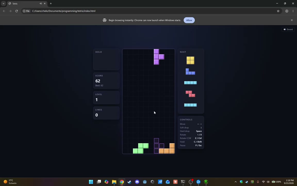Click the 'C / Shift' key hint
297x186 pixels.
click(x=198, y=142)
